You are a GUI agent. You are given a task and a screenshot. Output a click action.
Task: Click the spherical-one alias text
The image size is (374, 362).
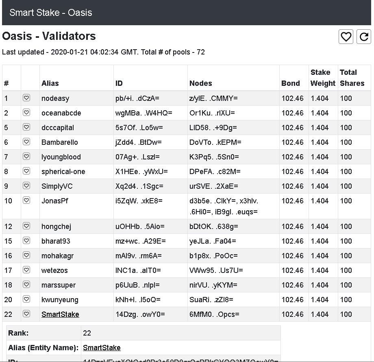63,172
